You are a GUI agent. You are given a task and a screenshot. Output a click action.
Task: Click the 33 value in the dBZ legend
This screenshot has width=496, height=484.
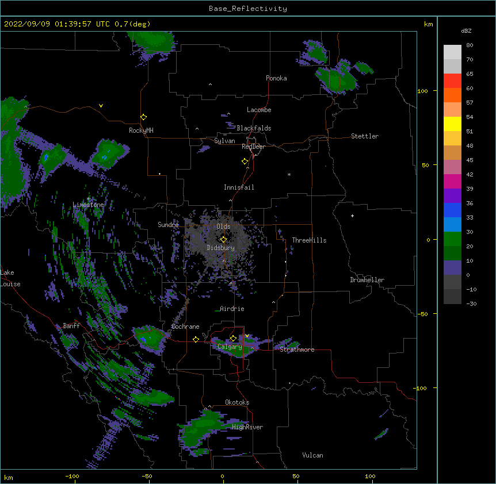tap(470, 217)
